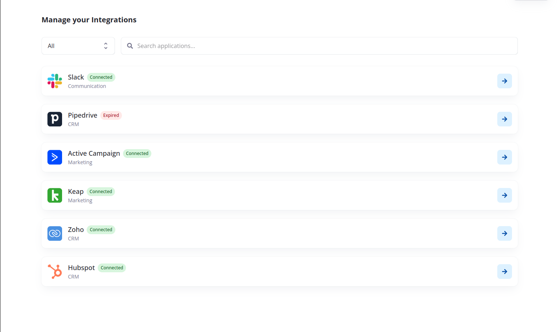559x332 pixels.
Task: Select the Pipedrive name text
Action: point(83,115)
